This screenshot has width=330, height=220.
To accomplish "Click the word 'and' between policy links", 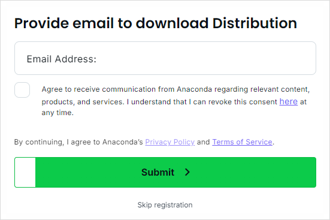I will coord(203,142).
